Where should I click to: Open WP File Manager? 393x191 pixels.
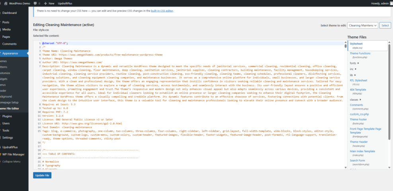point(14,154)
